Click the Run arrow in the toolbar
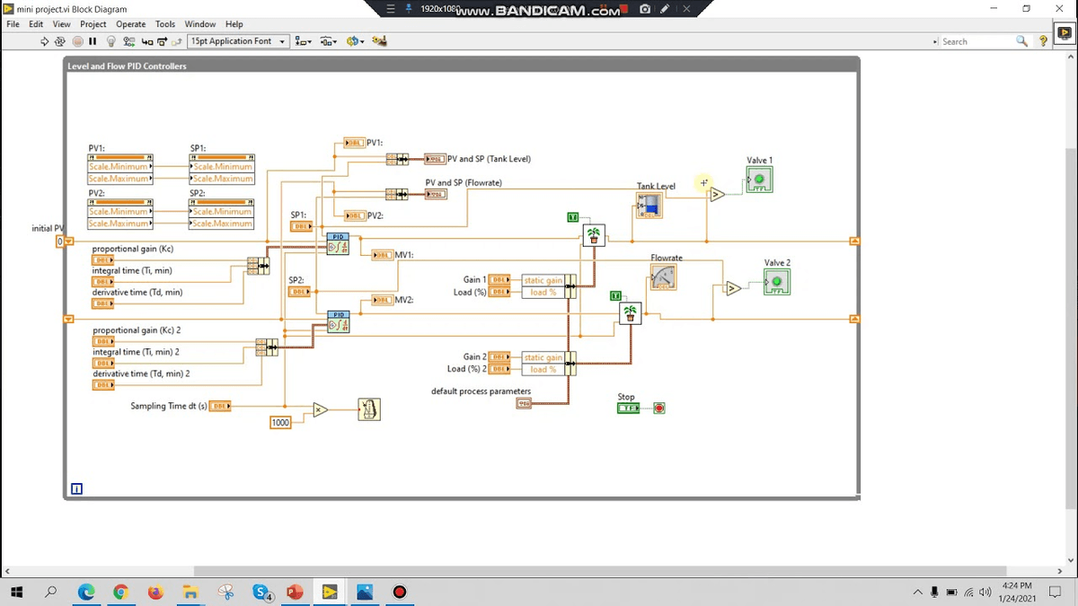The width and height of the screenshot is (1078, 606). 45,41
